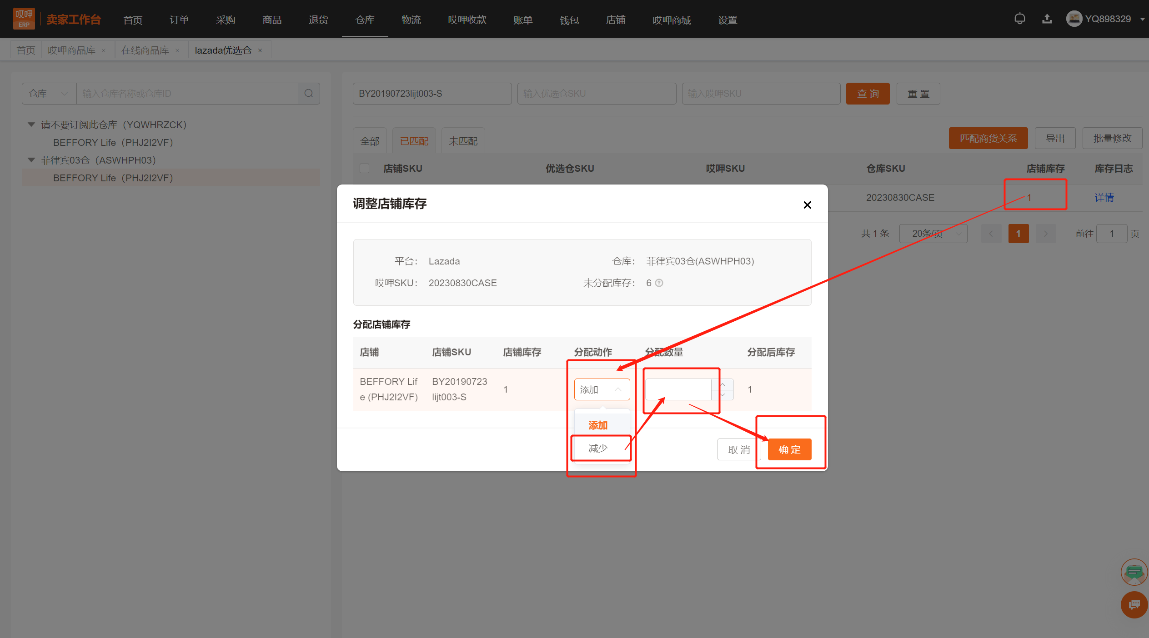Open the 20条/页 page size dropdown

coord(933,234)
